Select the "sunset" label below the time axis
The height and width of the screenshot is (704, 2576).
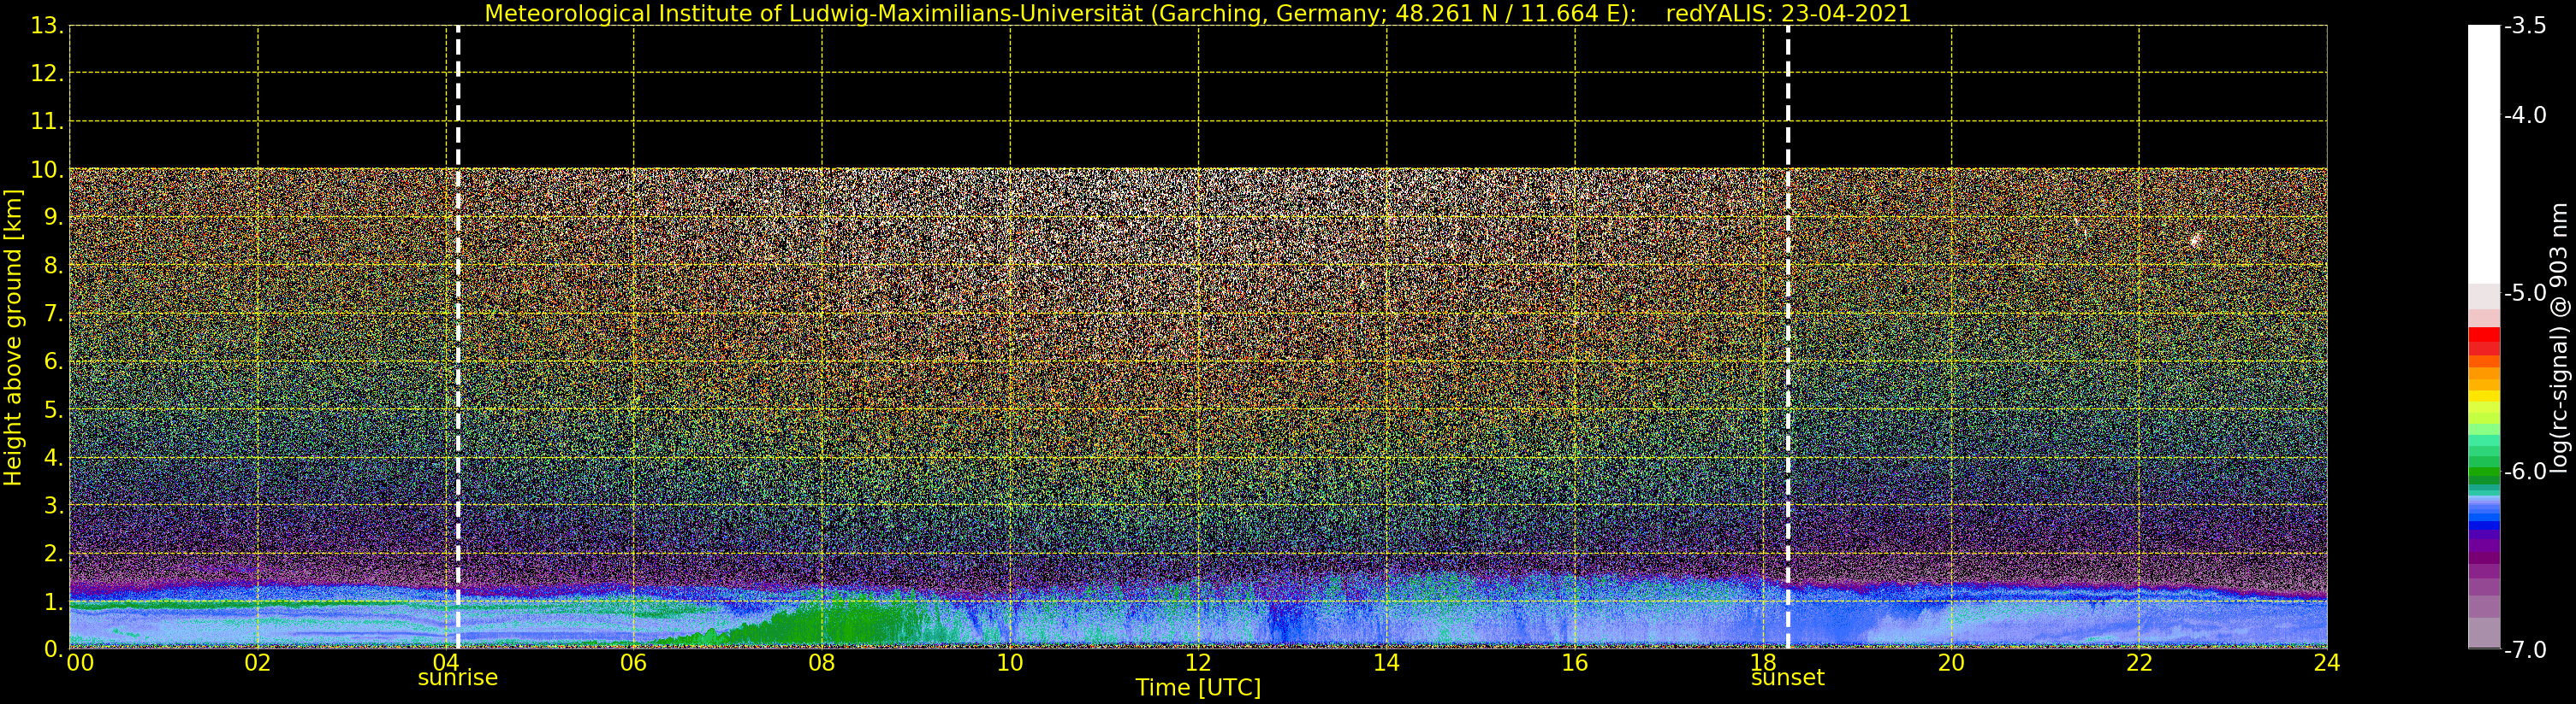(1788, 678)
